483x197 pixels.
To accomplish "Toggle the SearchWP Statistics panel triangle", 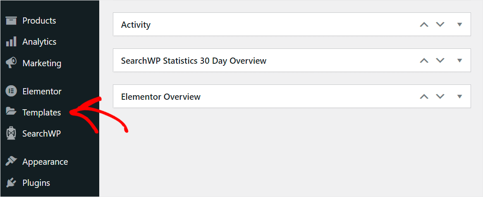I will [x=459, y=60].
